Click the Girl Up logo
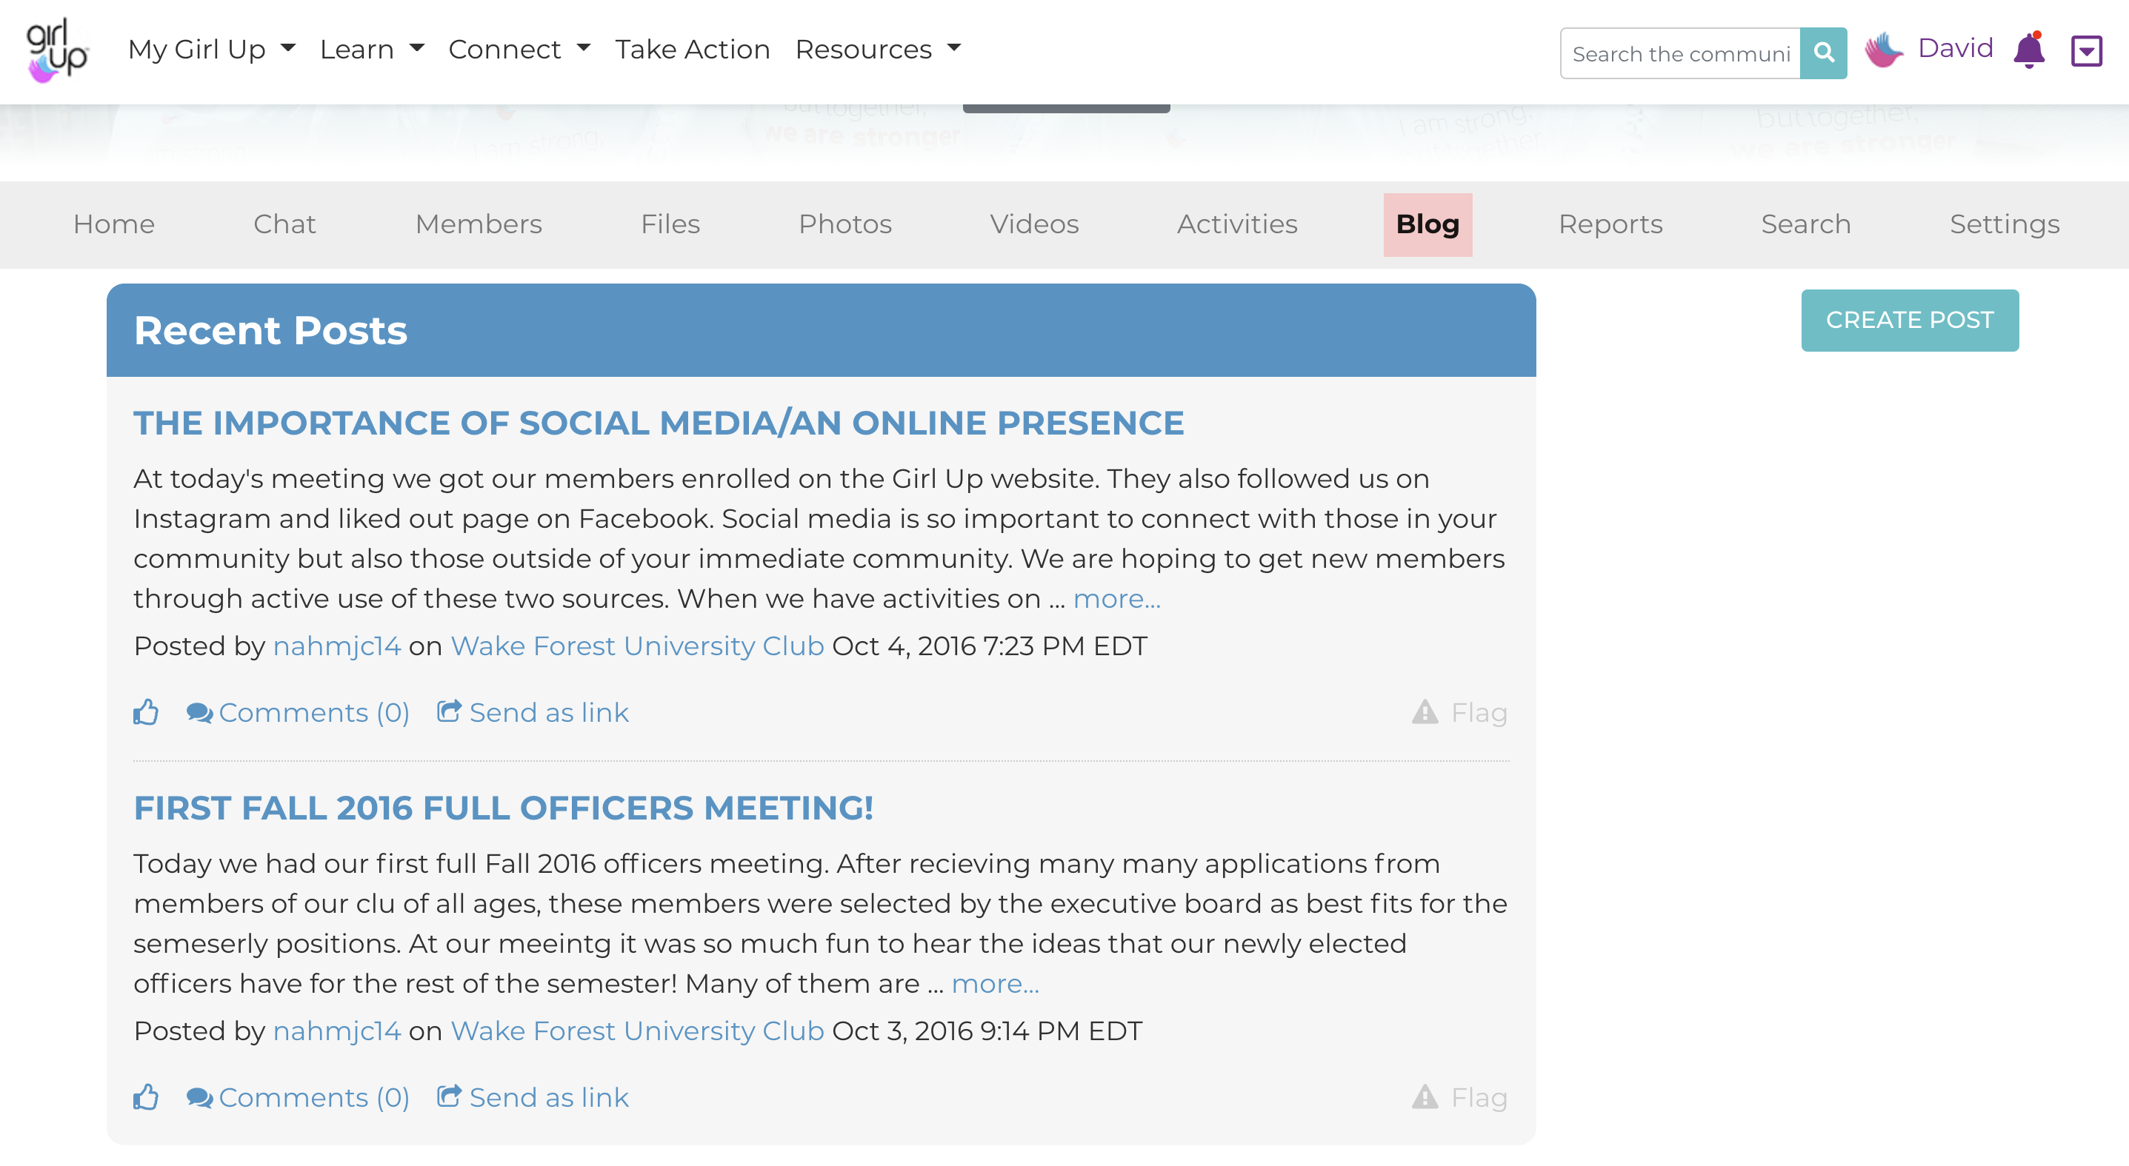Image resolution: width=2129 pixels, height=1166 pixels. pos(57,50)
